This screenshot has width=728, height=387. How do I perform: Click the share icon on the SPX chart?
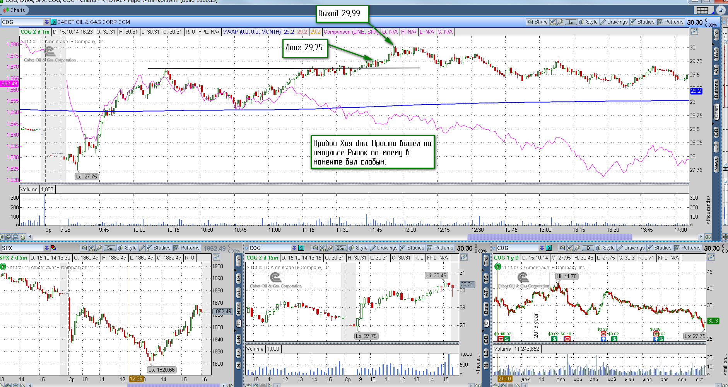pyautogui.click(x=84, y=248)
